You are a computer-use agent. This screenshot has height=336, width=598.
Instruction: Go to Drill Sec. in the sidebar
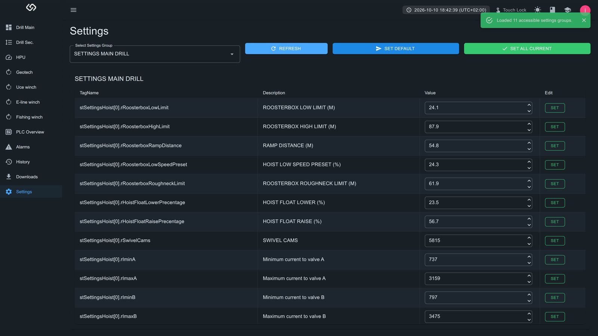click(31, 43)
